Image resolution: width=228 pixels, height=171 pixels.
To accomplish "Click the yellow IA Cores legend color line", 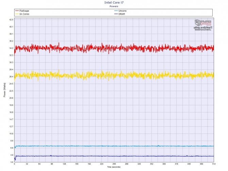I will click(x=17, y=14).
